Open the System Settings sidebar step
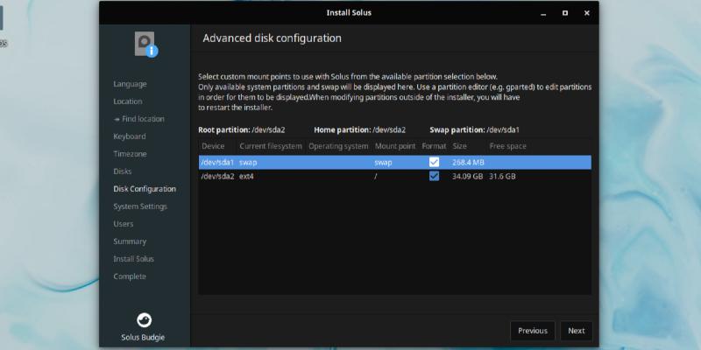Screen dimensions: 701x350 pyautogui.click(x=140, y=206)
